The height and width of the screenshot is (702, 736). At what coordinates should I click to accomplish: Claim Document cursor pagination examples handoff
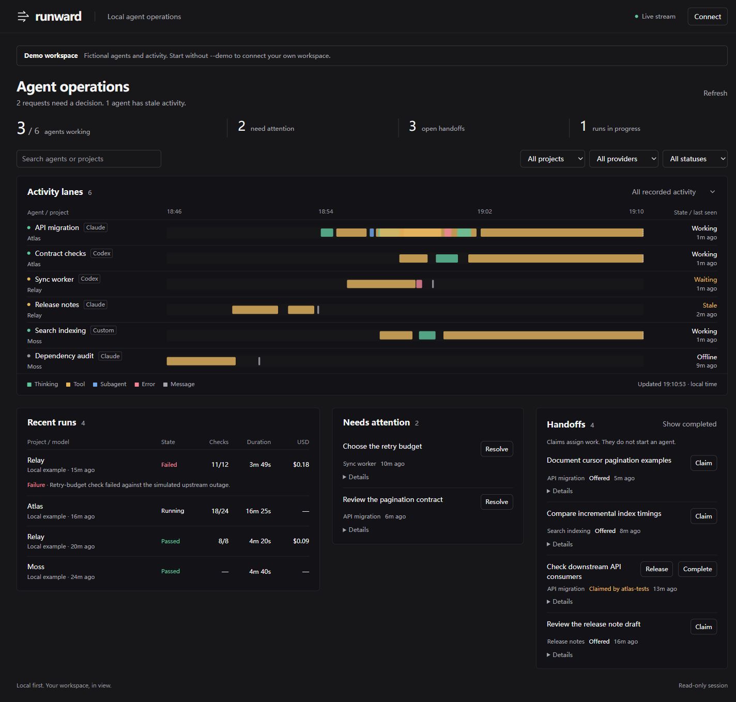coord(703,463)
